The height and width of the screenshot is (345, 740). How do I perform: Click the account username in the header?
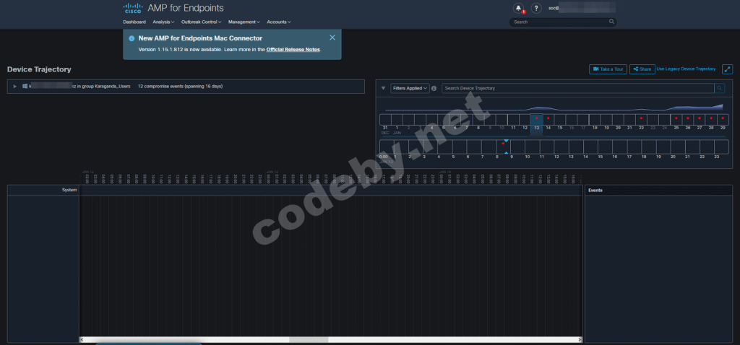pos(582,8)
